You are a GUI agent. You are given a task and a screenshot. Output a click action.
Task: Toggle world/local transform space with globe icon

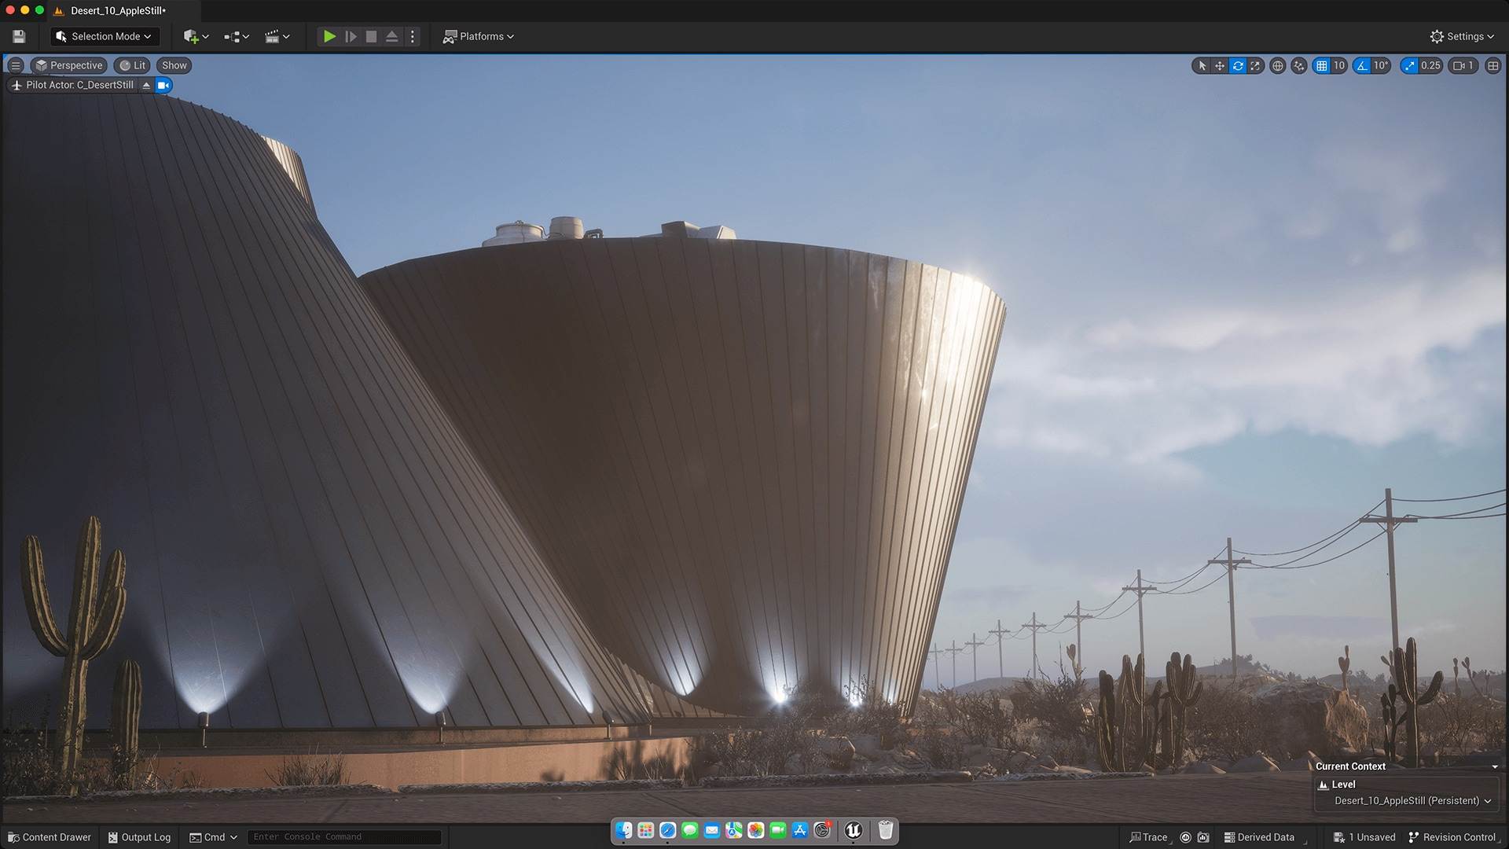click(x=1277, y=65)
